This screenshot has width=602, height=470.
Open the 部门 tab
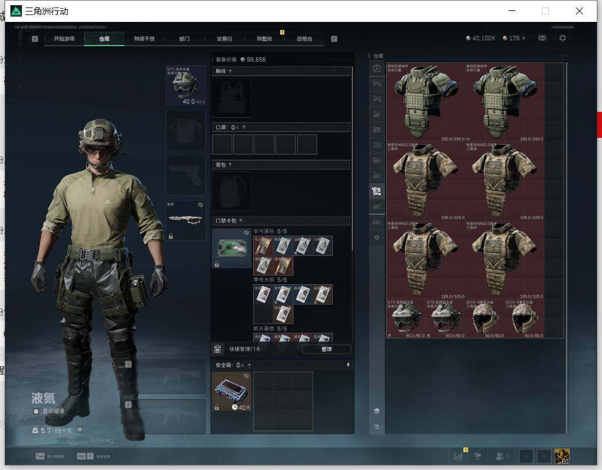184,39
